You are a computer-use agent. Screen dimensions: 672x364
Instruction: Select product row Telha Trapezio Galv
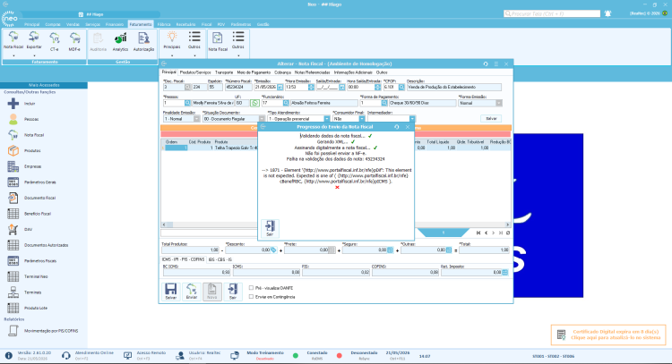(x=336, y=148)
